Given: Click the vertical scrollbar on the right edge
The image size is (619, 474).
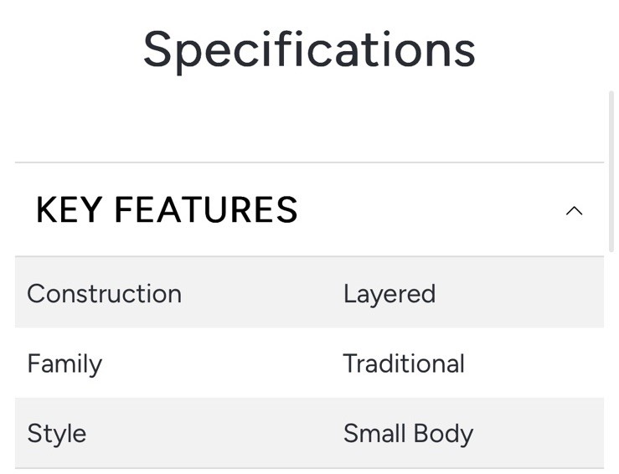Looking at the screenshot, I should 611,184.
